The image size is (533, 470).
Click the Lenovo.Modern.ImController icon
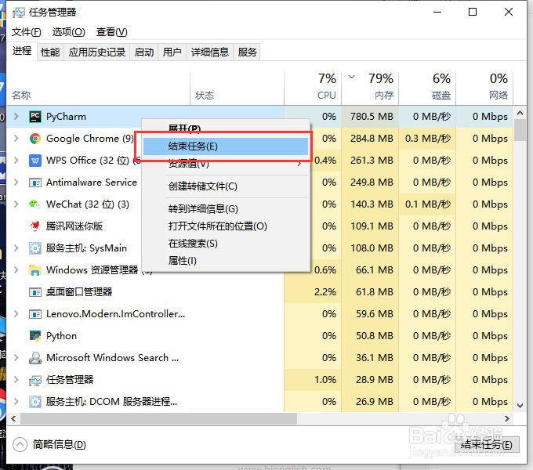[35, 314]
